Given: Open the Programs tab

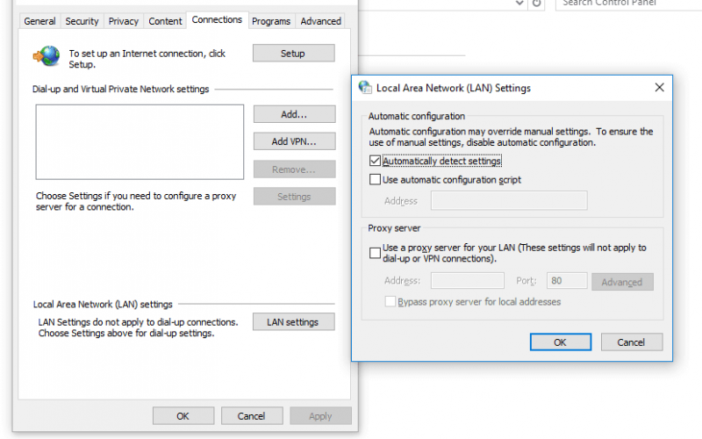Looking at the screenshot, I should [271, 21].
